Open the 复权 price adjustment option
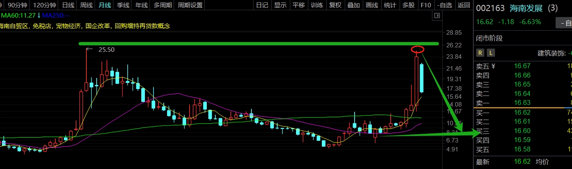 (x=335, y=5)
